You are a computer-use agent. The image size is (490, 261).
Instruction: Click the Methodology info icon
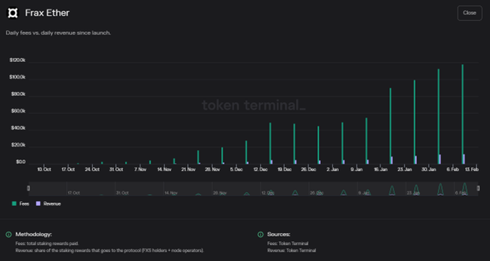point(8,234)
